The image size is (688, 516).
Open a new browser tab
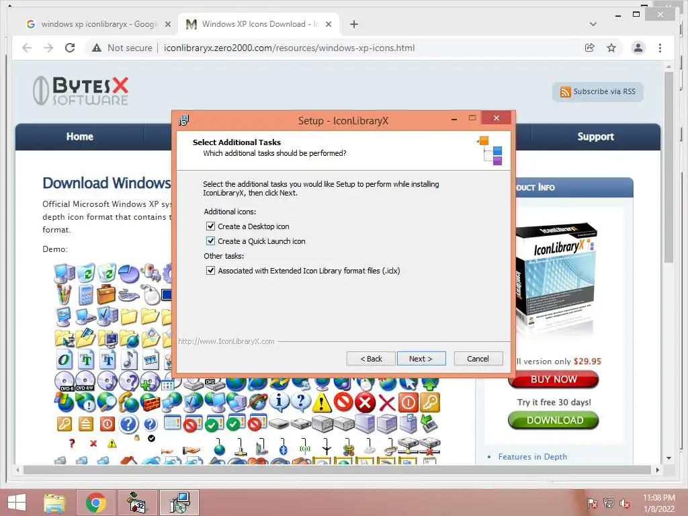pos(354,24)
